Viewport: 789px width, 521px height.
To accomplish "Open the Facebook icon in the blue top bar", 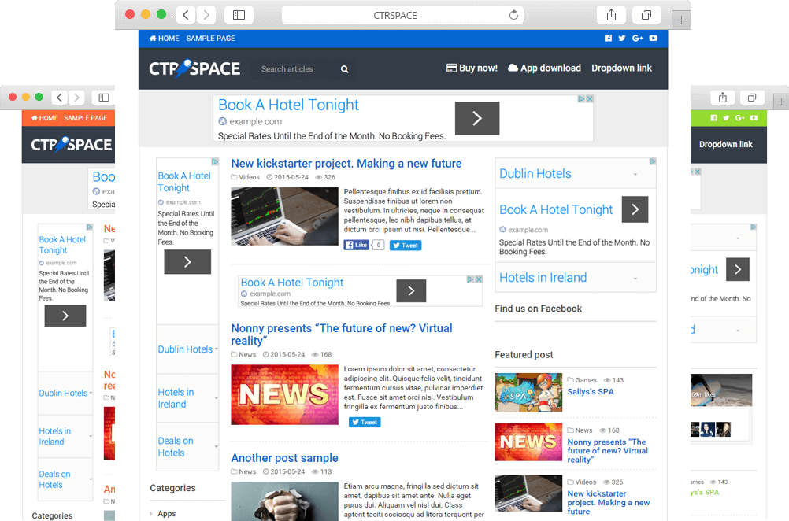I will [x=608, y=39].
